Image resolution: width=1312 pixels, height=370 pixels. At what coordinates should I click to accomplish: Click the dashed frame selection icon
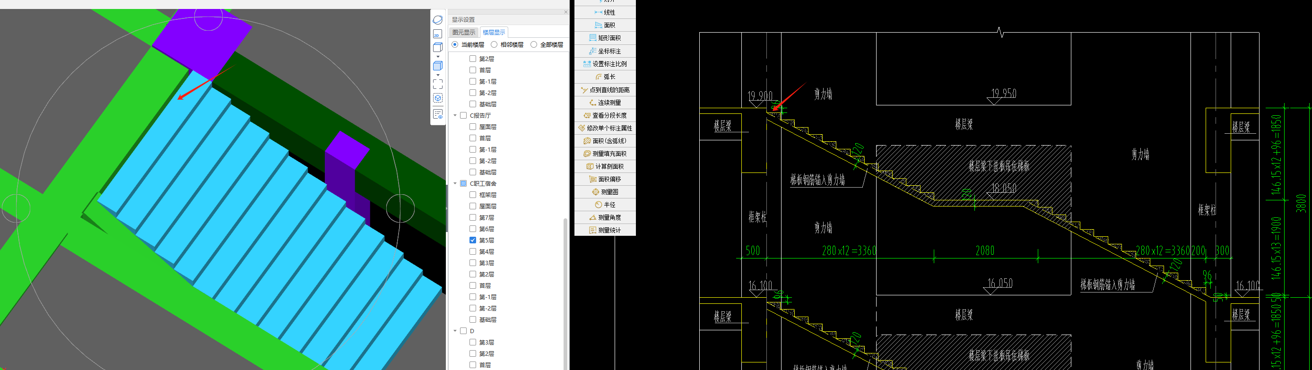437,84
